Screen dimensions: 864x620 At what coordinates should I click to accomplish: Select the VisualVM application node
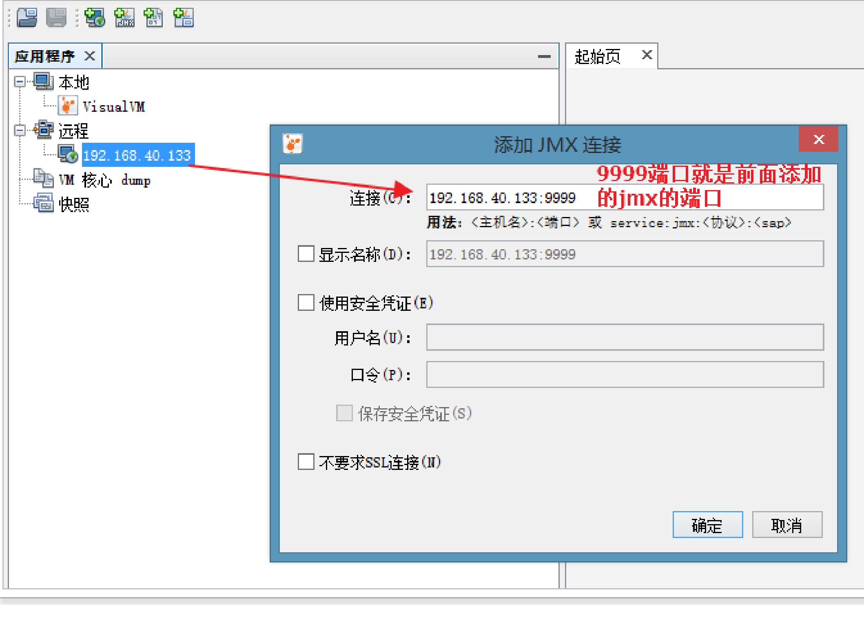pyautogui.click(x=113, y=107)
